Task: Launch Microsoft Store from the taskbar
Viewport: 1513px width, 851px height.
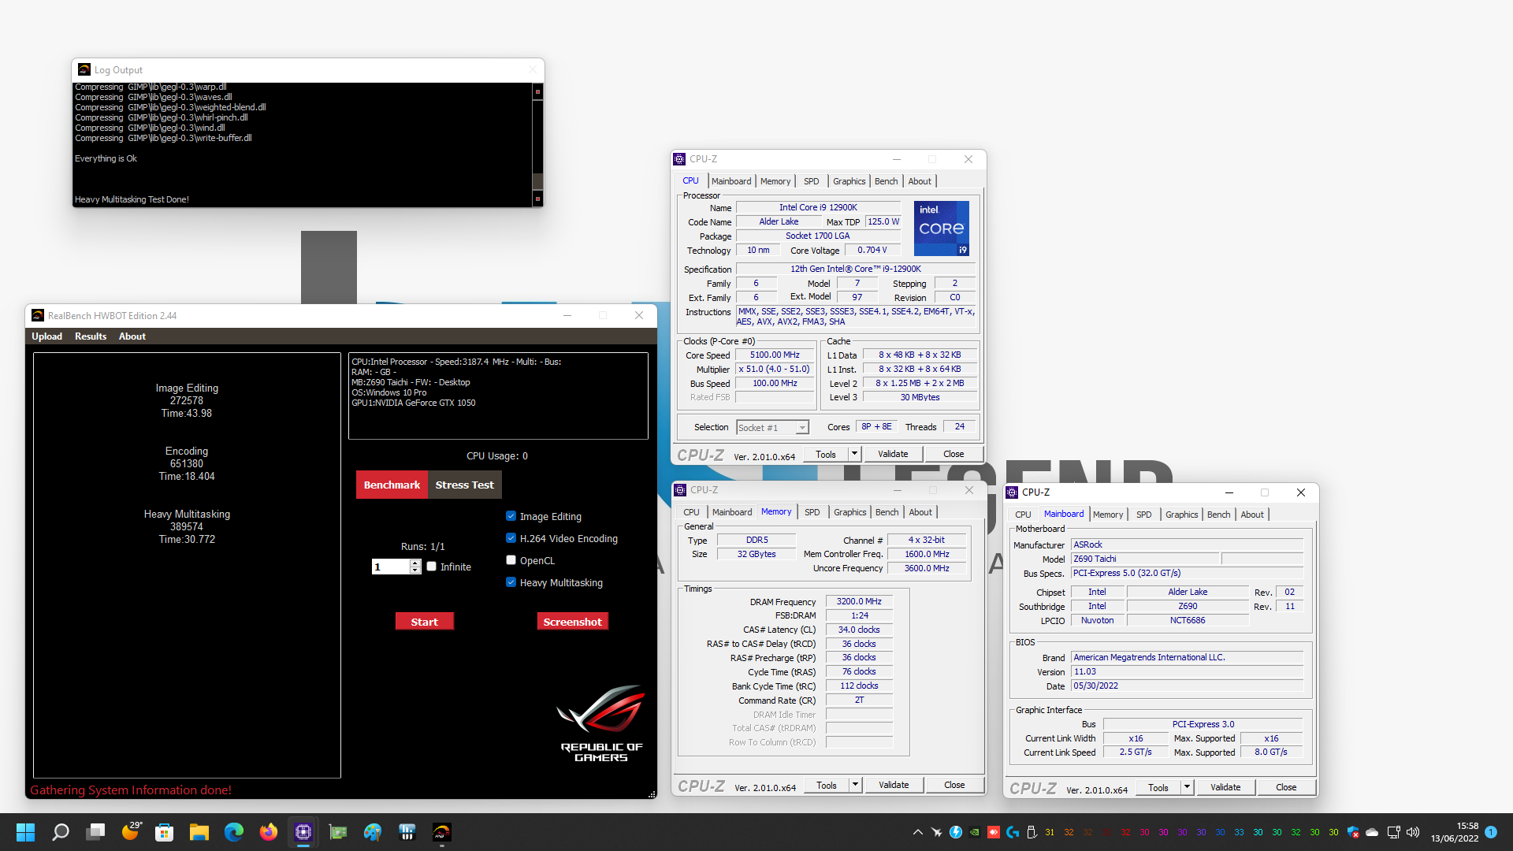Action: tap(164, 832)
